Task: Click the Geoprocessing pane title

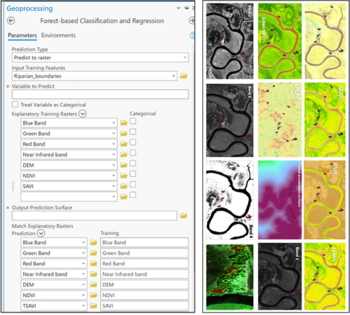Action: (x=30, y=9)
